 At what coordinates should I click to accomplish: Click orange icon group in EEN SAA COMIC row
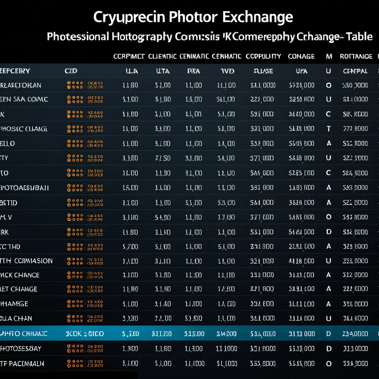click(75, 99)
